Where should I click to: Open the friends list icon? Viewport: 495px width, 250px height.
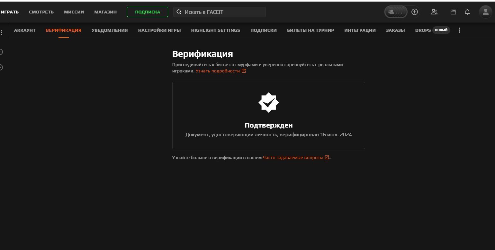pos(435,12)
